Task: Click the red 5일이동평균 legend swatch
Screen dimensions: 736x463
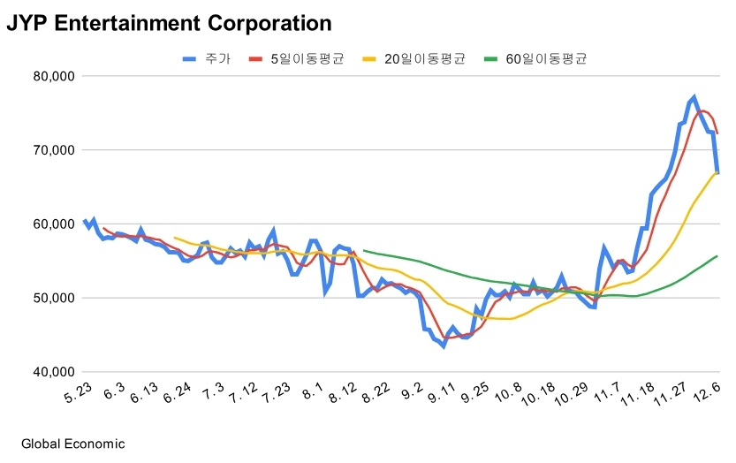Action: coord(255,59)
